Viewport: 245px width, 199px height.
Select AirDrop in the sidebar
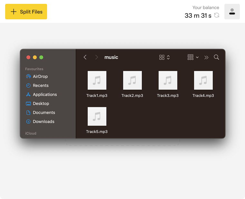click(x=40, y=76)
